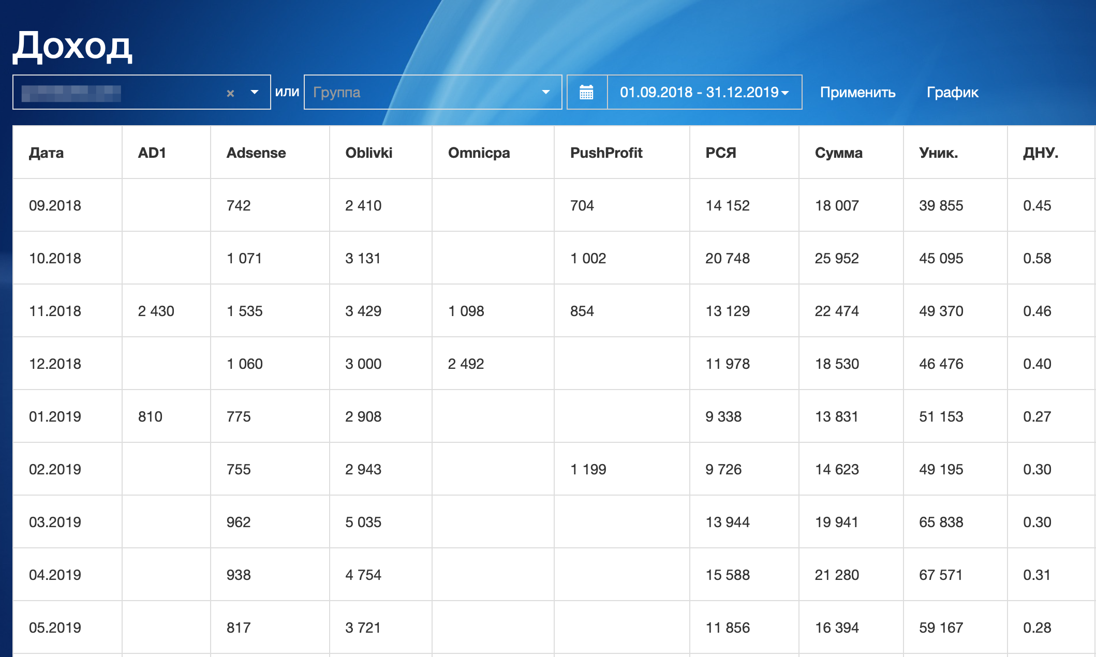Click the PushProfit column header
The height and width of the screenshot is (657, 1096).
pos(606,153)
